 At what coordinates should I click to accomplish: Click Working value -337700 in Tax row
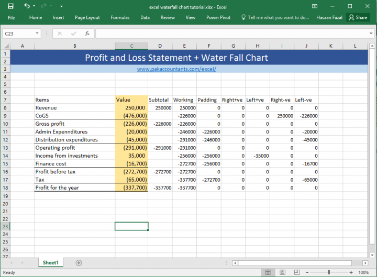click(x=184, y=180)
